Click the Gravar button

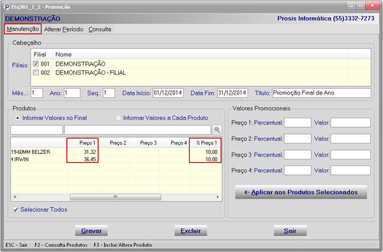91,231
